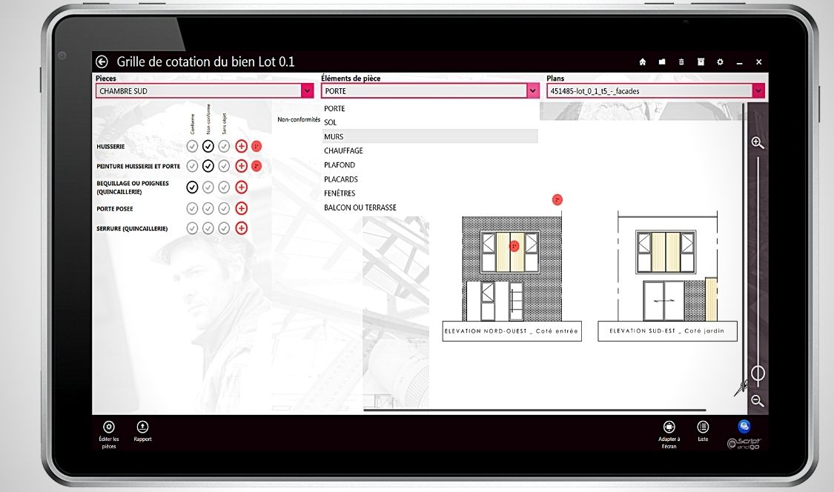Expand the Pièces dropdown showing CHAMBRE SUD
Image resolution: width=834 pixels, height=492 pixels.
tap(307, 91)
